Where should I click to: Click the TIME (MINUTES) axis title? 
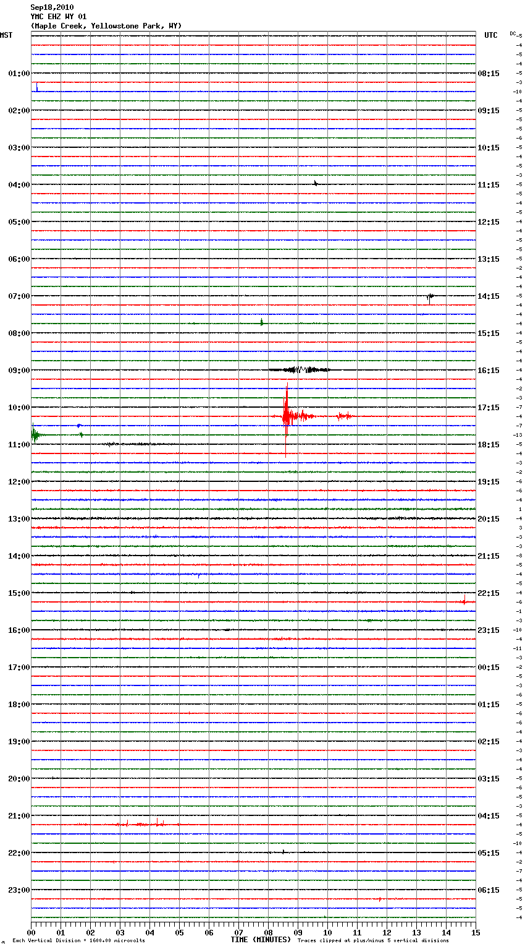tap(261, 940)
